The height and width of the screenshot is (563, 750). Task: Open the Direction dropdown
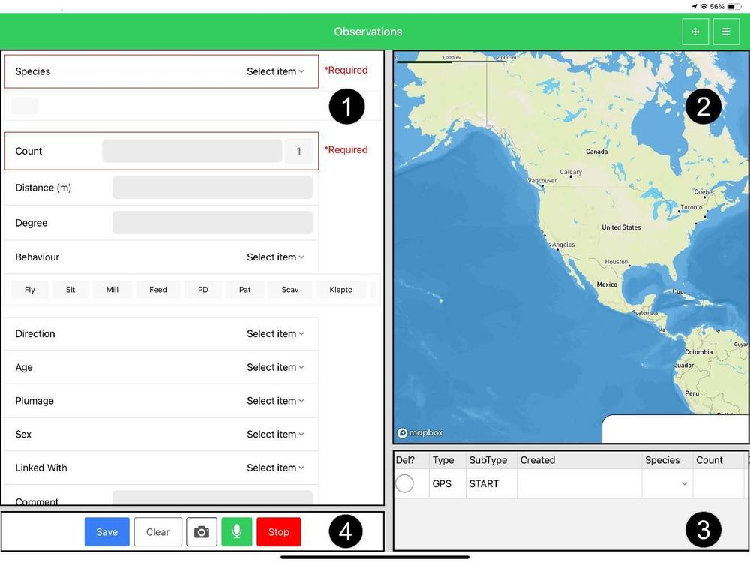[x=275, y=334]
